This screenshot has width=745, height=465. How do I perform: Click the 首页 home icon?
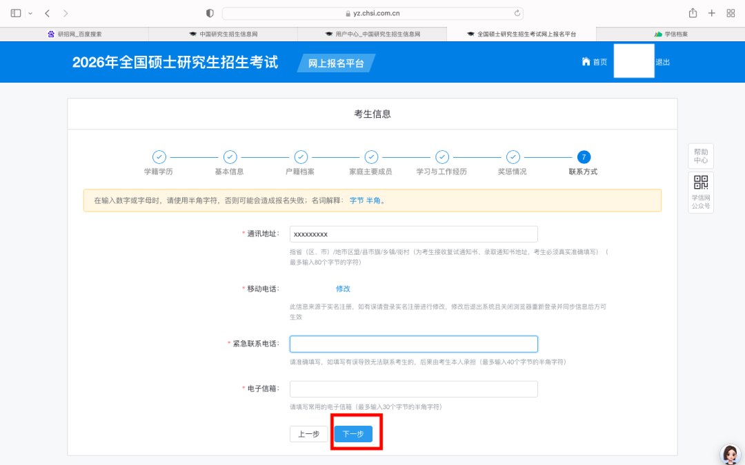pos(586,62)
